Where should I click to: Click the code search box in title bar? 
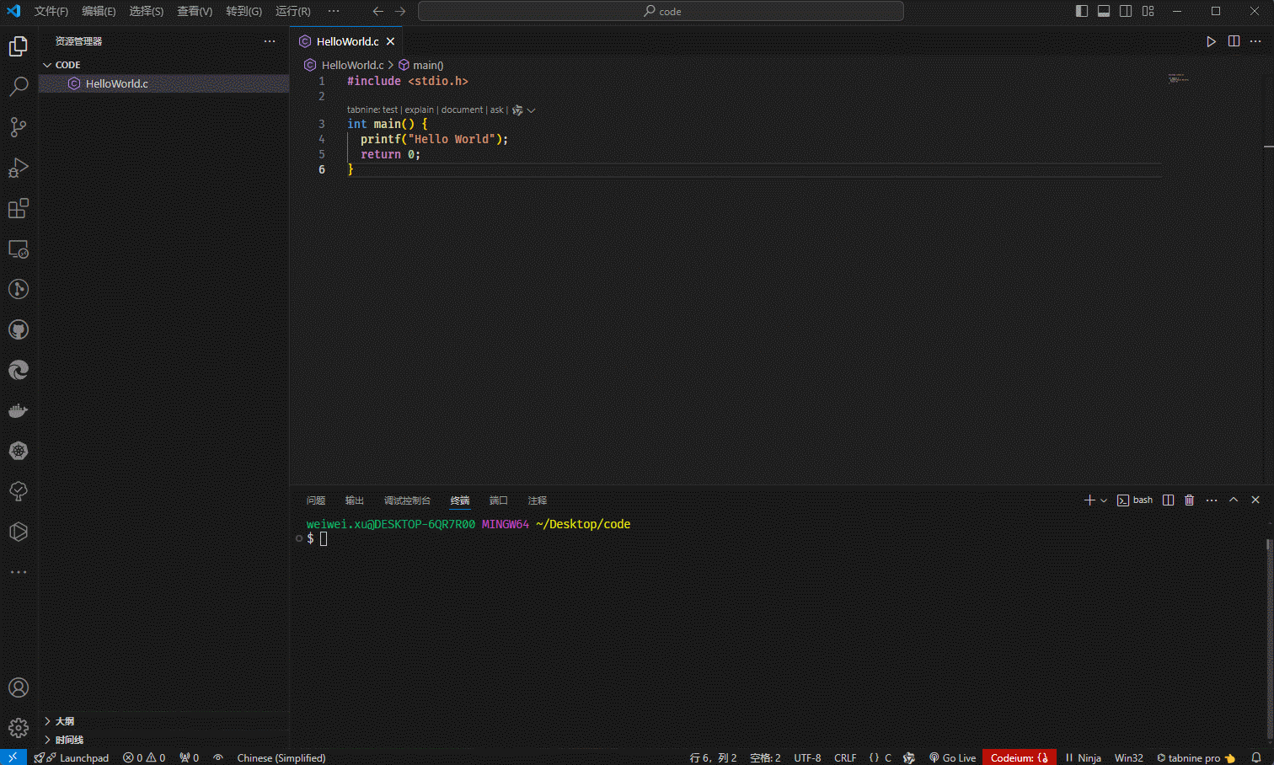click(661, 11)
